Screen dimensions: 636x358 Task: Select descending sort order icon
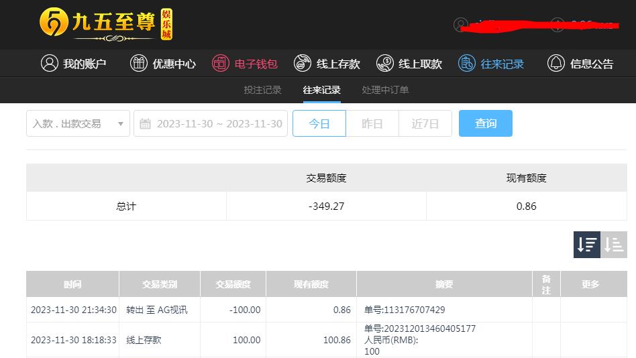pyautogui.click(x=586, y=245)
